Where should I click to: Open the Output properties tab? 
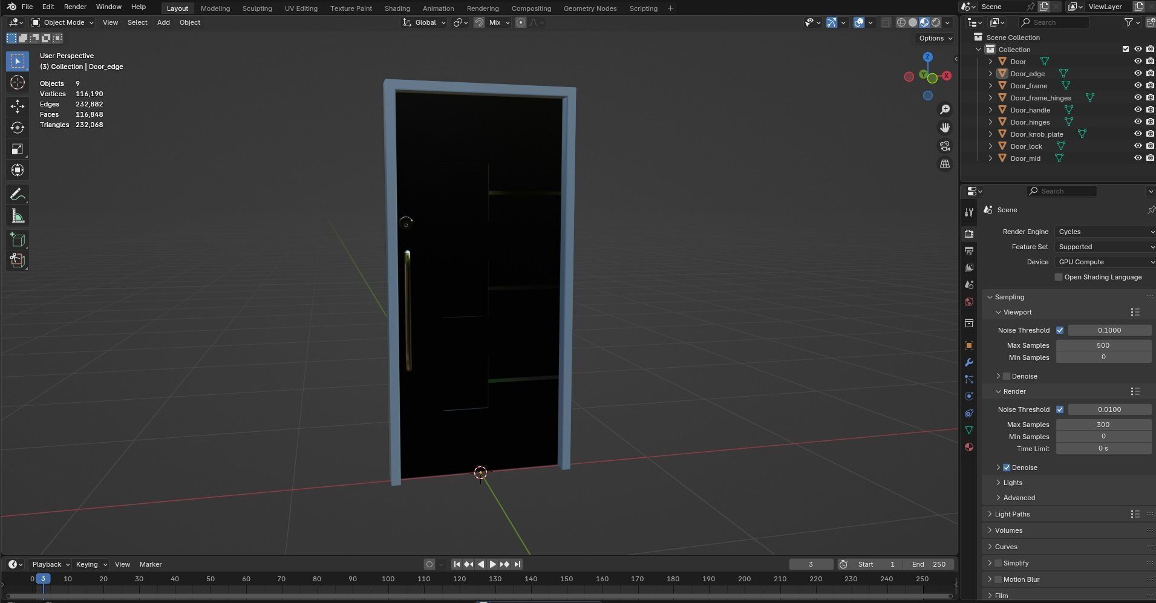pyautogui.click(x=969, y=250)
